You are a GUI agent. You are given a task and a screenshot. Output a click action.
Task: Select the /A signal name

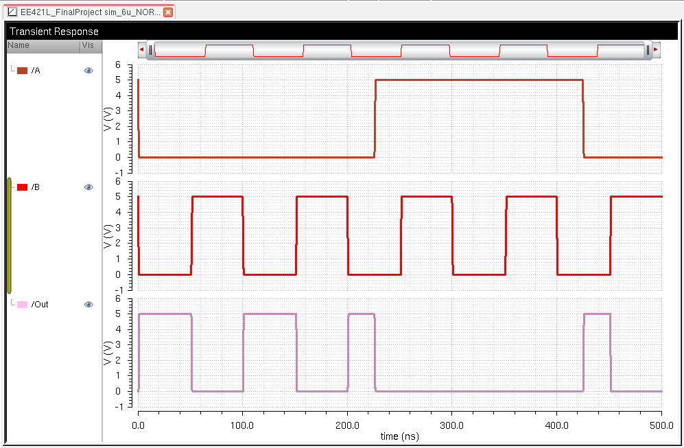[36, 71]
